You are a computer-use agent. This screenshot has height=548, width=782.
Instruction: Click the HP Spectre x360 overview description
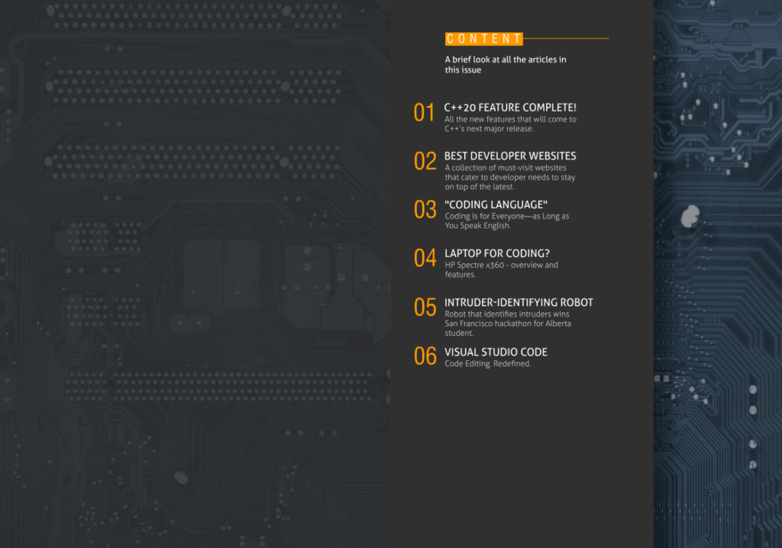point(501,269)
